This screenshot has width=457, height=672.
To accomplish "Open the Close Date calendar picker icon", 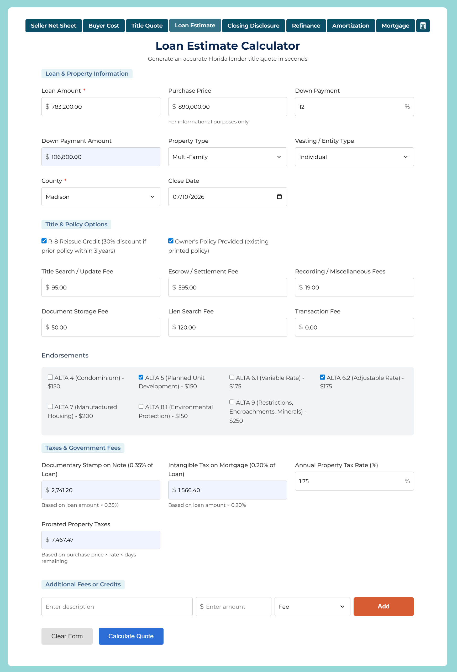I will 279,197.
